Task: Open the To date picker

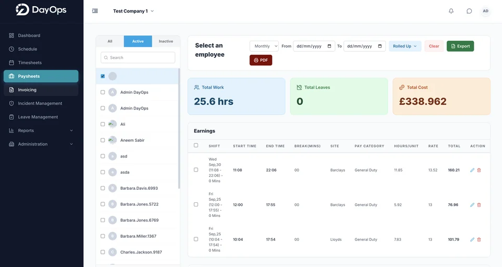Action: [380, 46]
